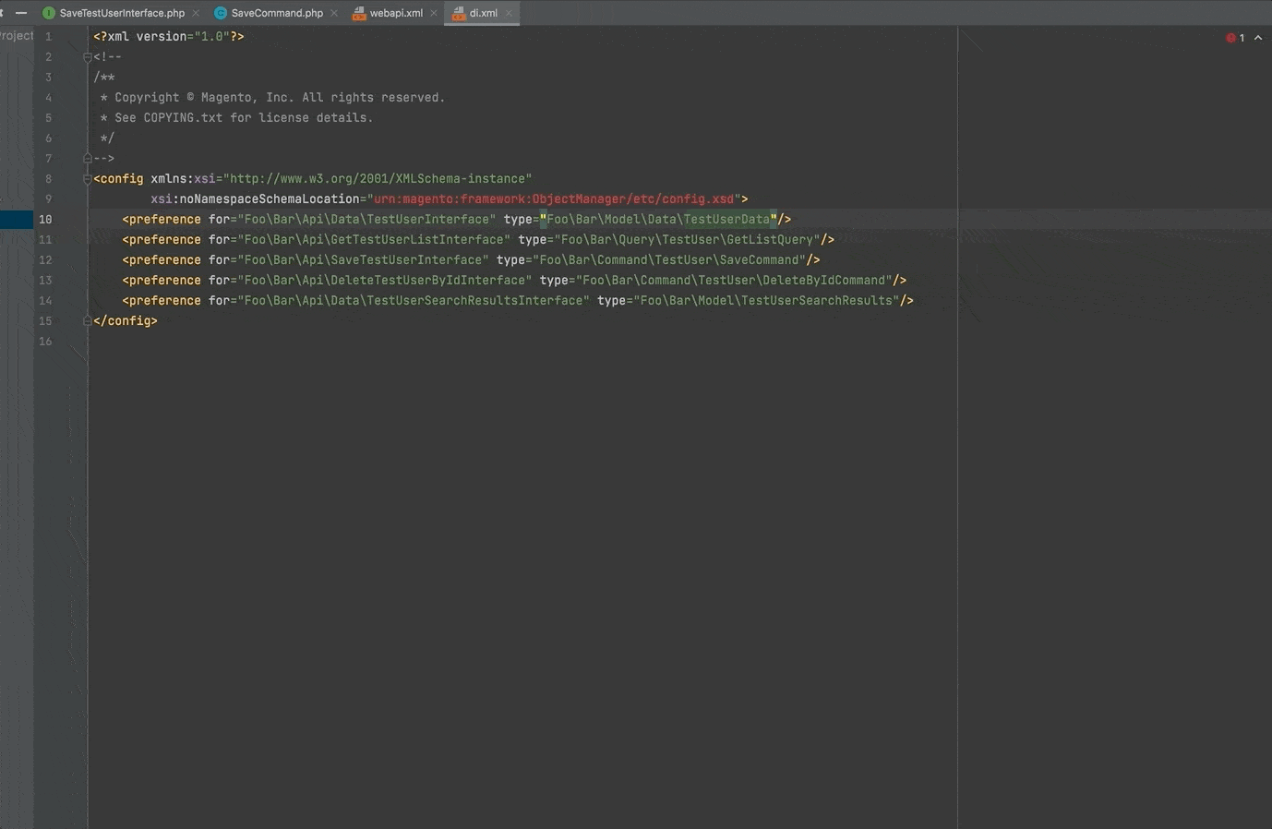
Task: Click fold end marker at comment end line 7
Action: pyautogui.click(x=88, y=159)
